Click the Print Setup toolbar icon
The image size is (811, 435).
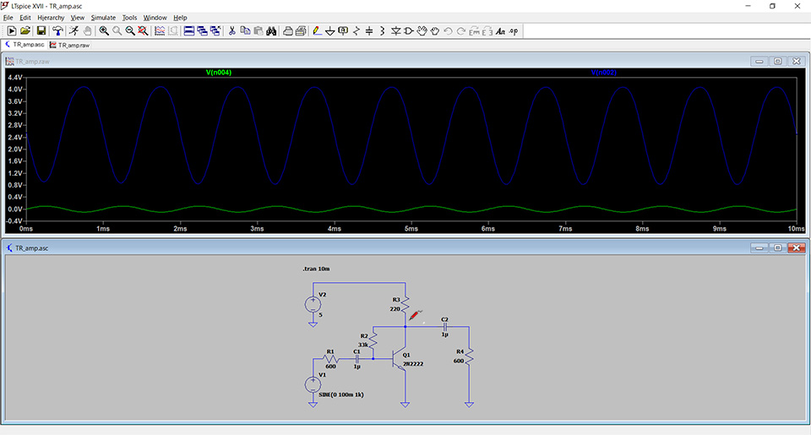tap(301, 31)
